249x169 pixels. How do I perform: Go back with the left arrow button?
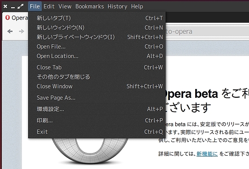[10, 31]
